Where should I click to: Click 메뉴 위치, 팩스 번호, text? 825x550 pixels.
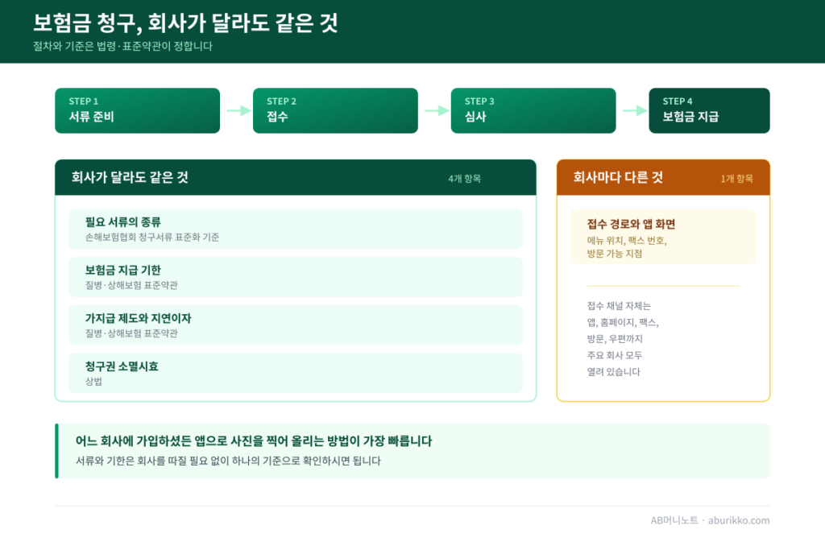pos(627,241)
